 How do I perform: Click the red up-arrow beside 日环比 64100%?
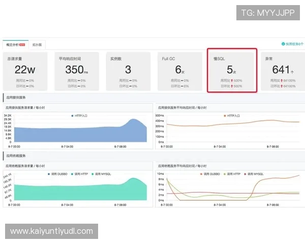(x=282, y=86)
